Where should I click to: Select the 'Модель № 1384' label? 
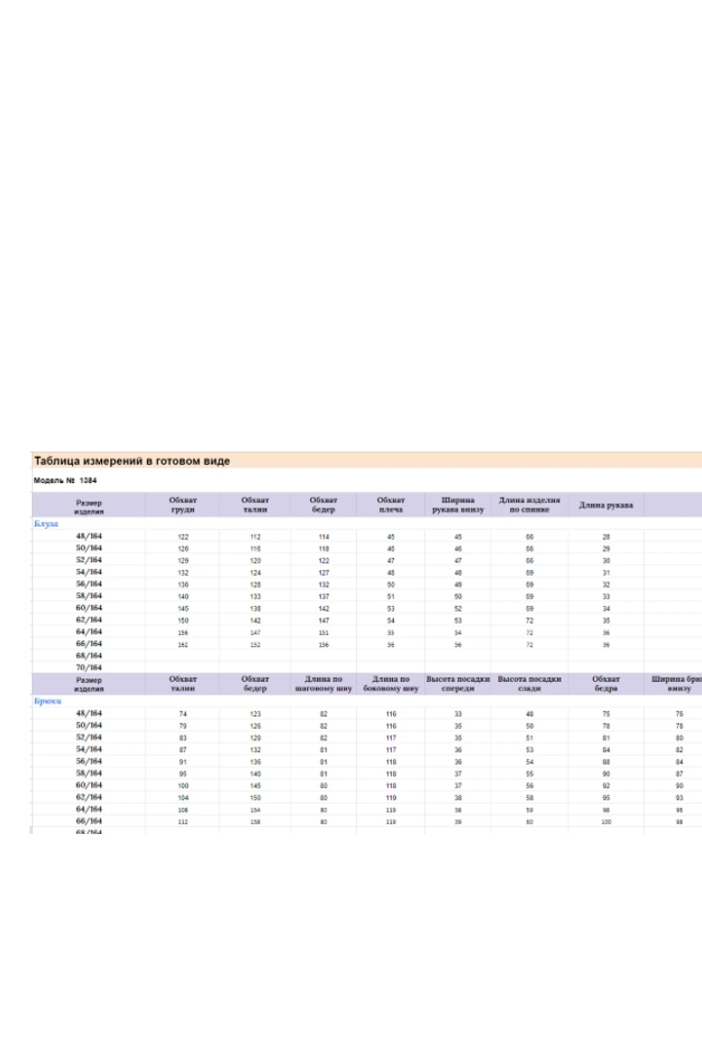tap(65, 480)
